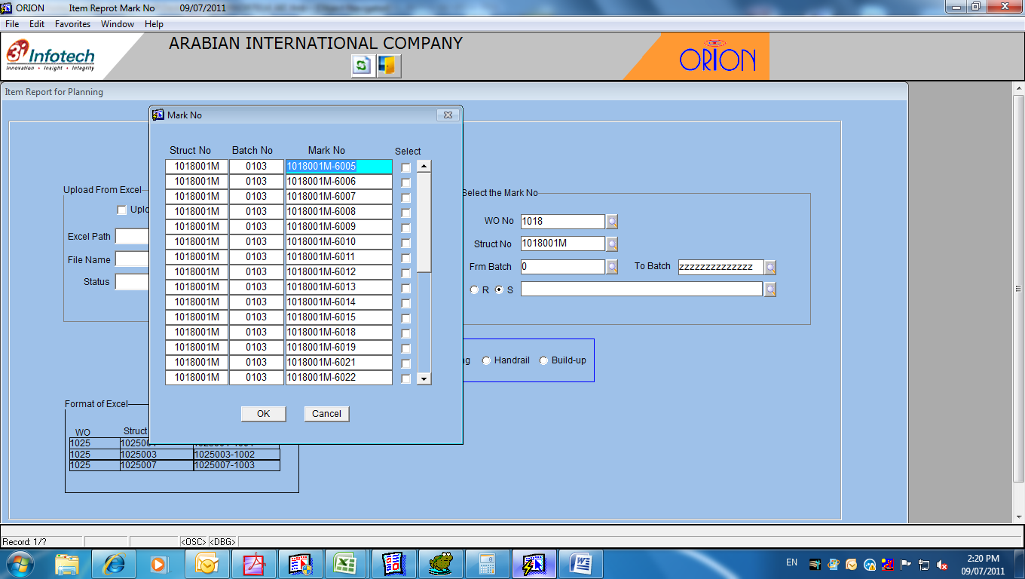Screen dimensions: 1025x579
Task: Click search icon next to Frm Batch
Action: (x=612, y=267)
